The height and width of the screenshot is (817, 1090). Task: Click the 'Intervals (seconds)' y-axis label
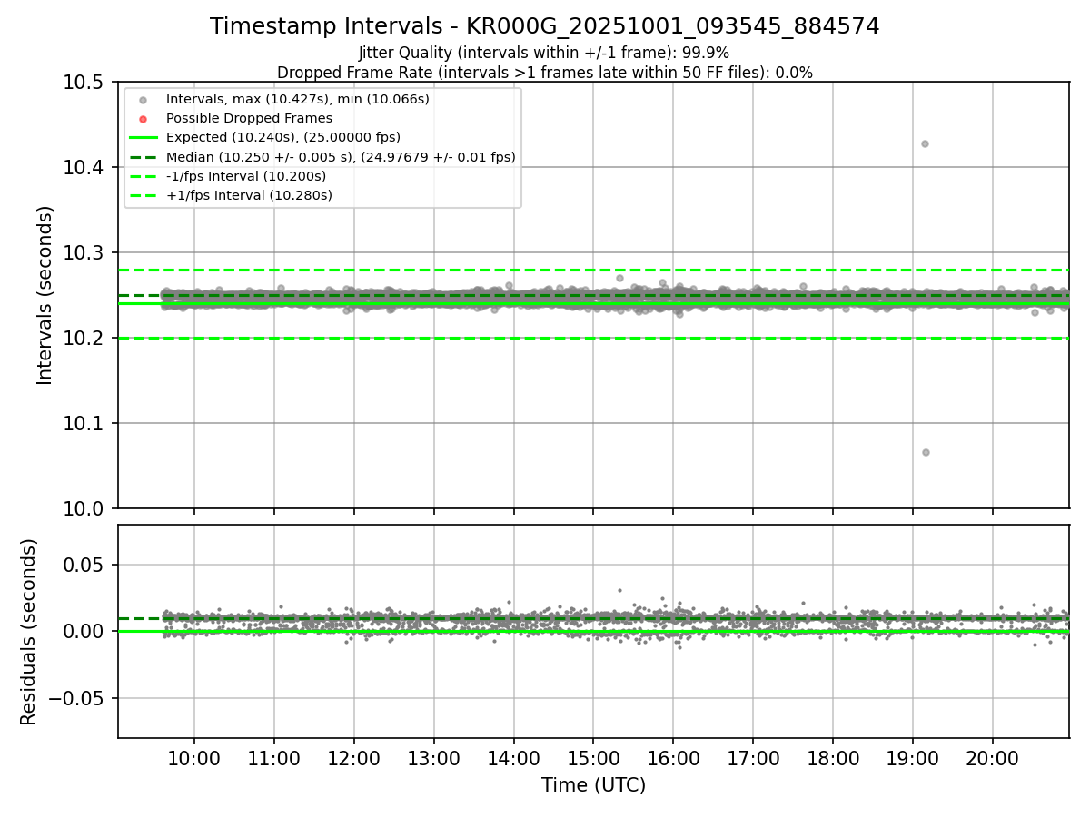[x=45, y=295]
